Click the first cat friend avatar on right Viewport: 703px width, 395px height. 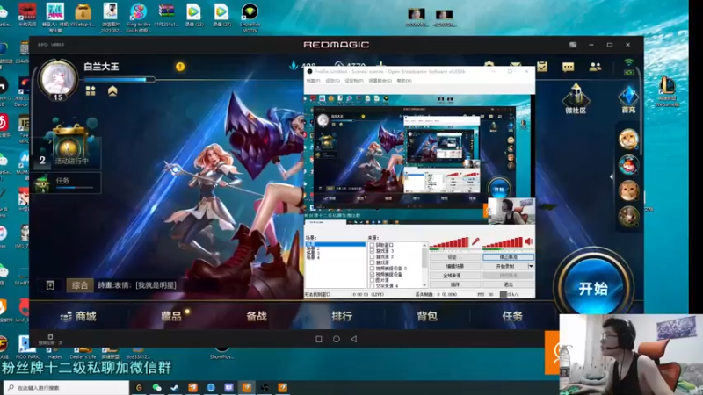(628, 139)
